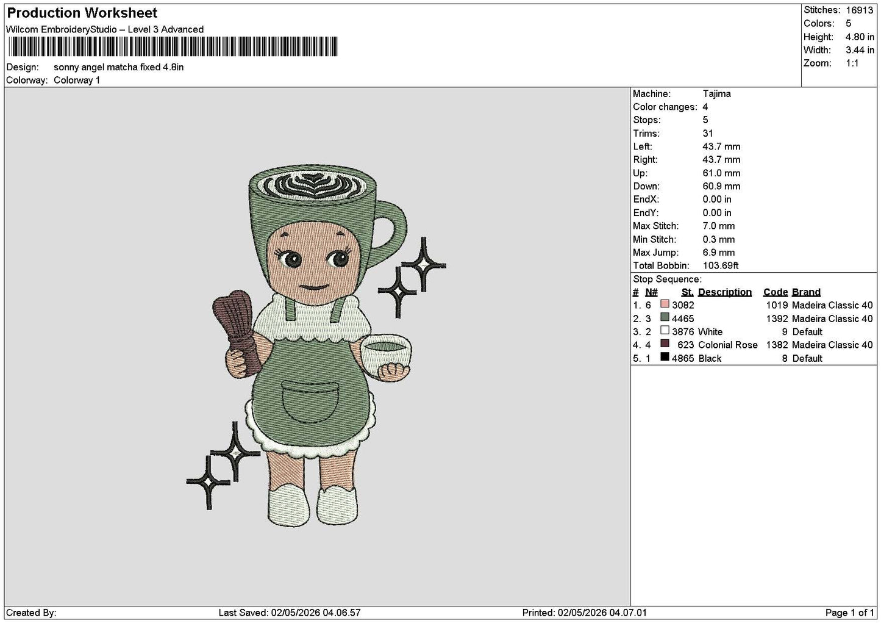Click the 'Page 1 of 1' indicator
Viewport: 881px width, 623px height.
850,613
